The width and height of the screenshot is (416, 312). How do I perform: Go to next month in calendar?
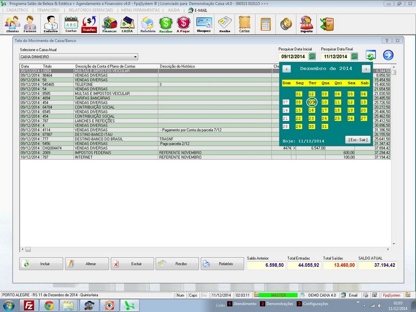click(366, 69)
